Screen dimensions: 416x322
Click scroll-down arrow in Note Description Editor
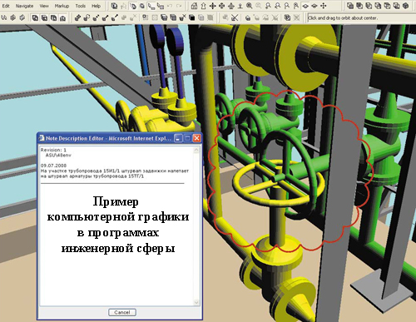pyautogui.click(x=196, y=302)
